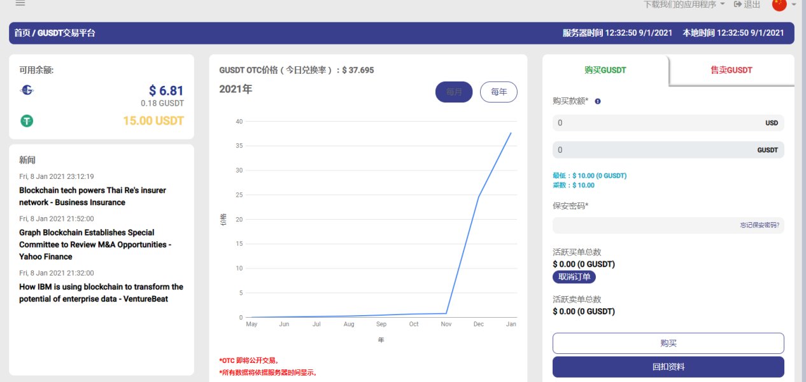Click the USD amount input field
This screenshot has height=382, width=806.
(668, 123)
